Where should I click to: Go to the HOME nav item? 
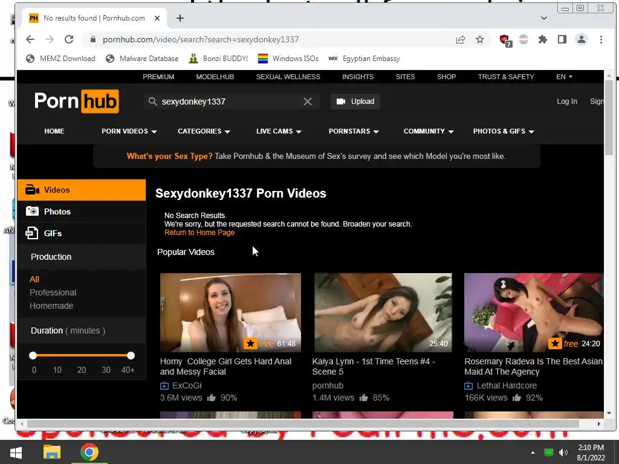click(x=54, y=131)
